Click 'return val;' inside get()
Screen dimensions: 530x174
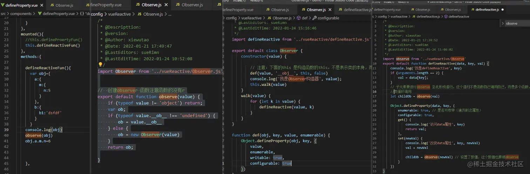[415, 129]
